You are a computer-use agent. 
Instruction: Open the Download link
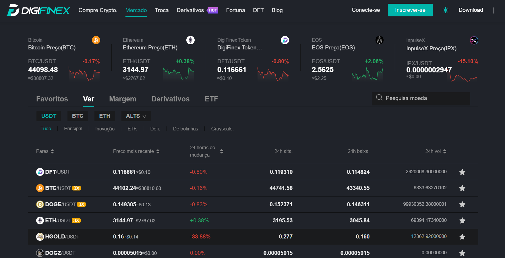471,10
